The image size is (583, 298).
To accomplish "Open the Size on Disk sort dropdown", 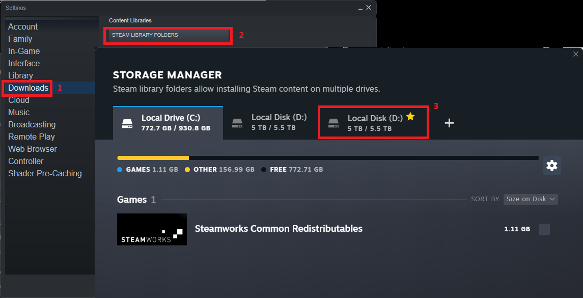I will (x=531, y=199).
